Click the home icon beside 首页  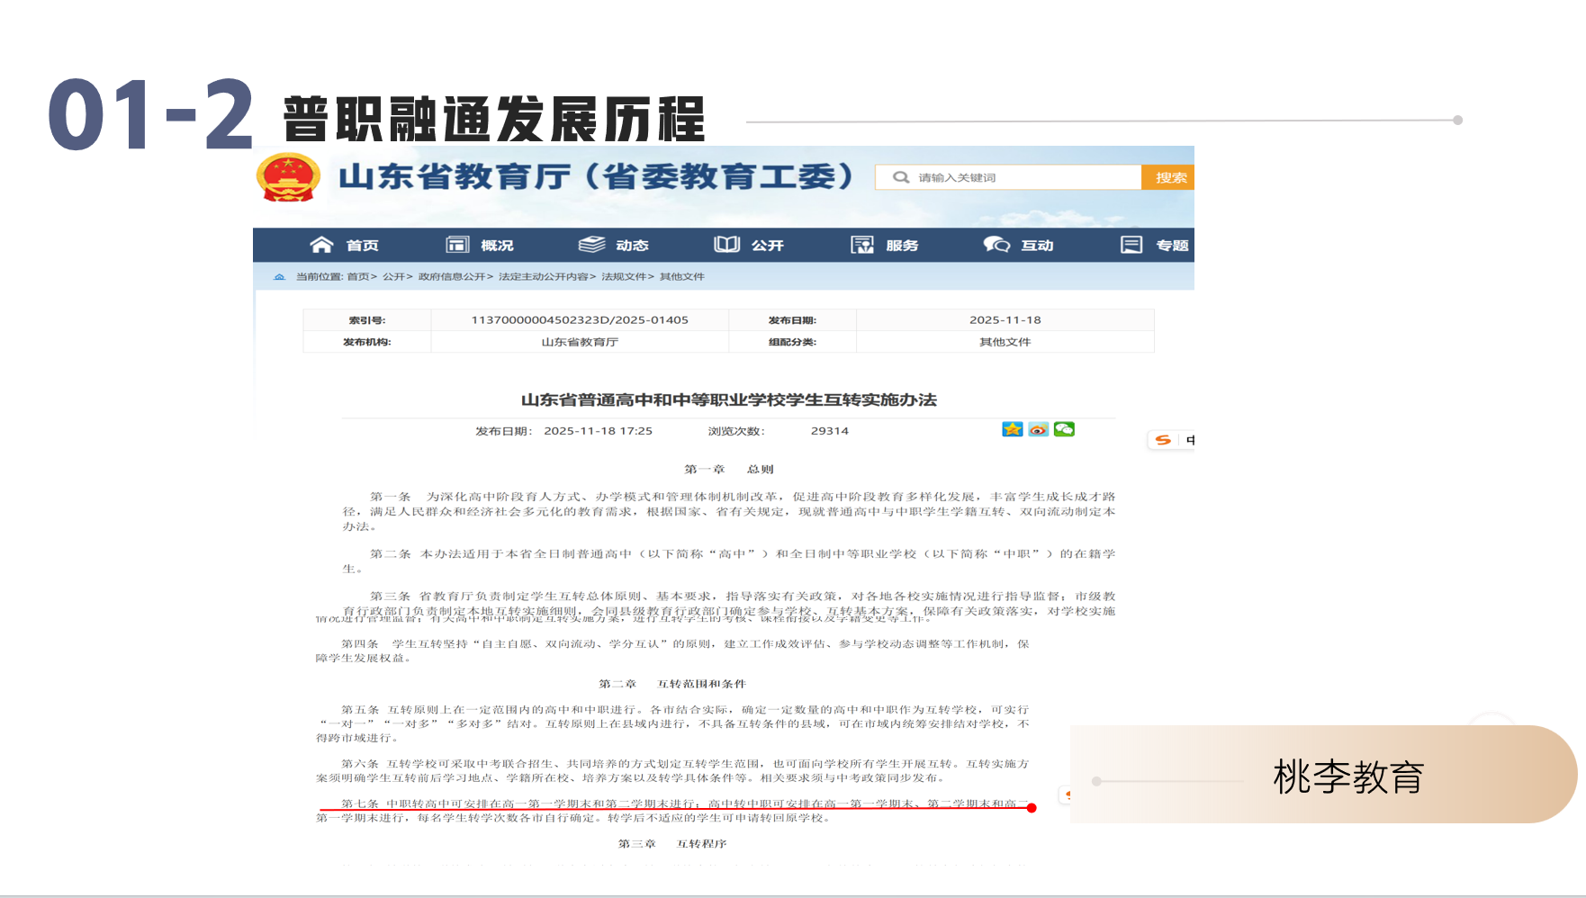pyautogui.click(x=321, y=245)
